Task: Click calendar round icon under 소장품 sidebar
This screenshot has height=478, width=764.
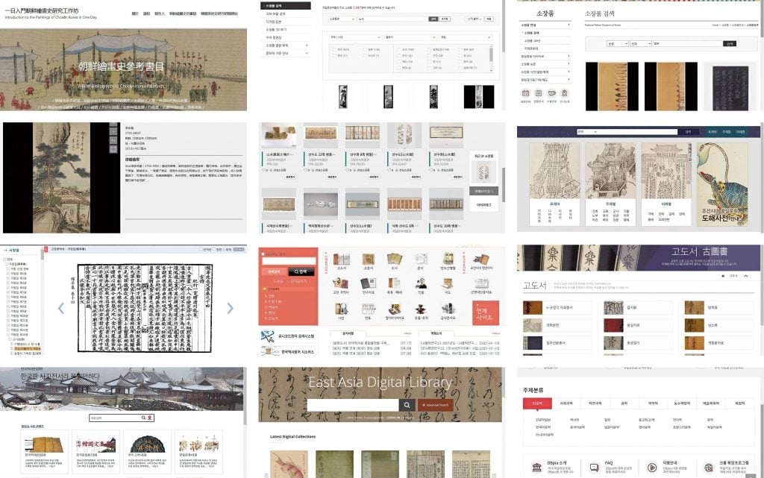Action: tap(525, 93)
